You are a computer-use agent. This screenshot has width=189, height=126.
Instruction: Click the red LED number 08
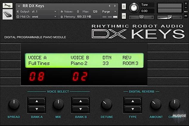pos(37,76)
